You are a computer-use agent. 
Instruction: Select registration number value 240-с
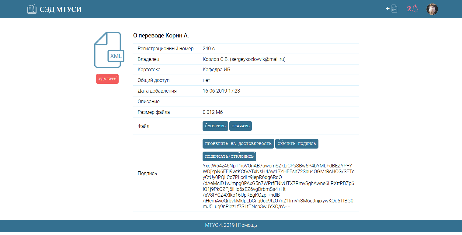tap(209, 48)
